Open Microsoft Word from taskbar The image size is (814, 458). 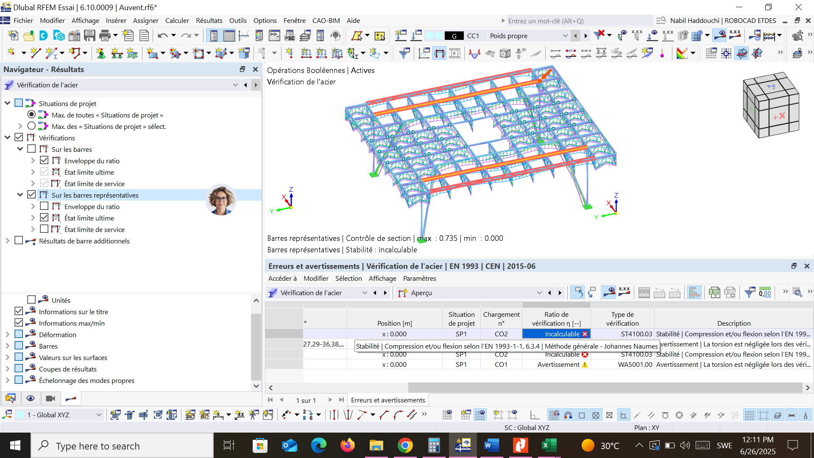pos(491,445)
